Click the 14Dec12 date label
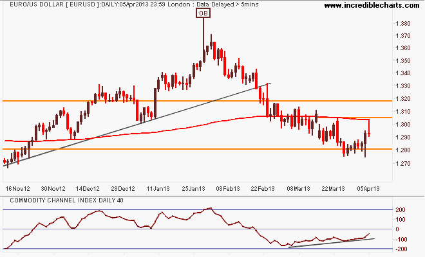This screenshot has height=257, width=425. (x=87, y=189)
